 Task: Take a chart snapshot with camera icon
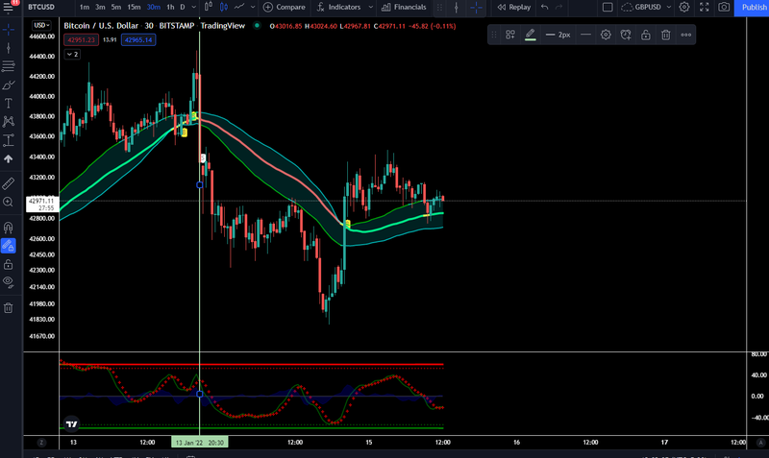724,8
